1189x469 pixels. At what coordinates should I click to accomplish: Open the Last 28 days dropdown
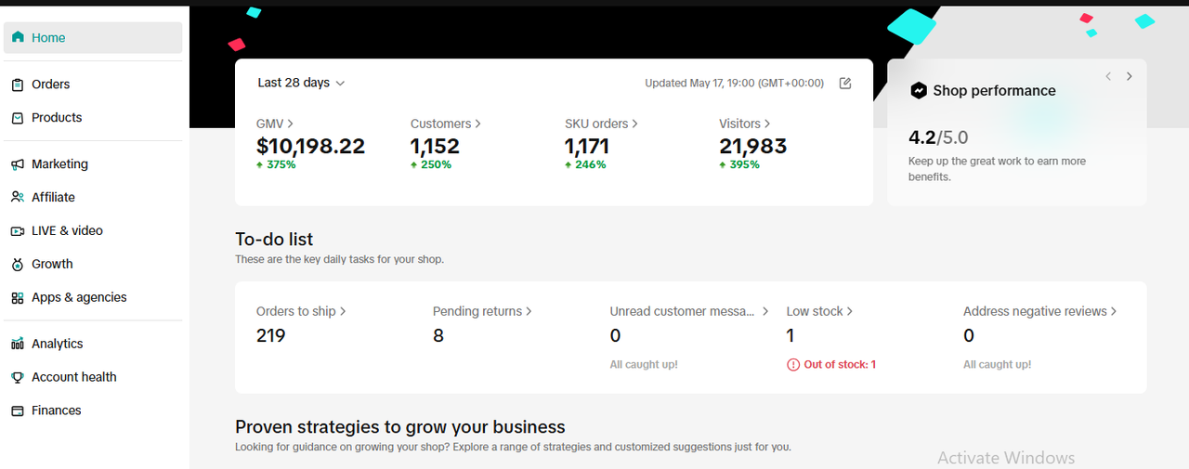(301, 83)
